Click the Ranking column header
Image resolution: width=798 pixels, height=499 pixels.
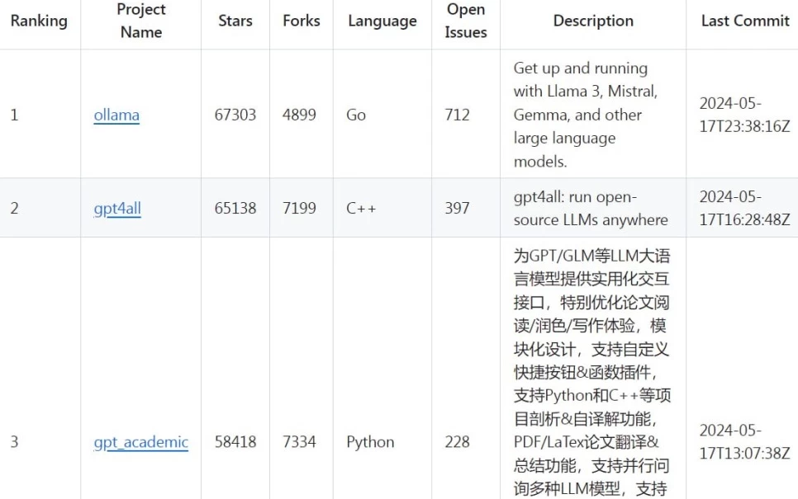(x=39, y=21)
